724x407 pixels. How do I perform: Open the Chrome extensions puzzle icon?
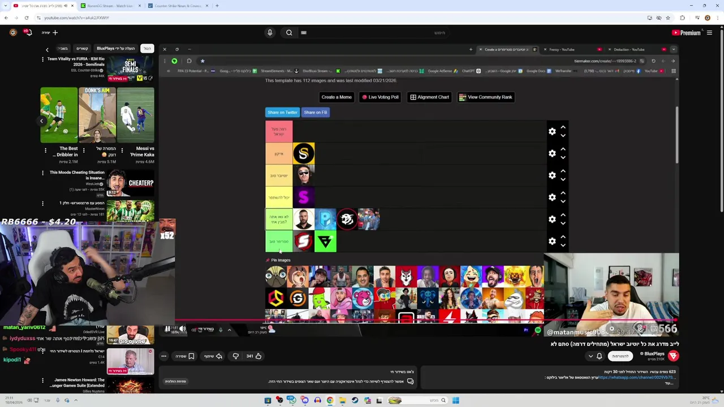click(x=682, y=18)
